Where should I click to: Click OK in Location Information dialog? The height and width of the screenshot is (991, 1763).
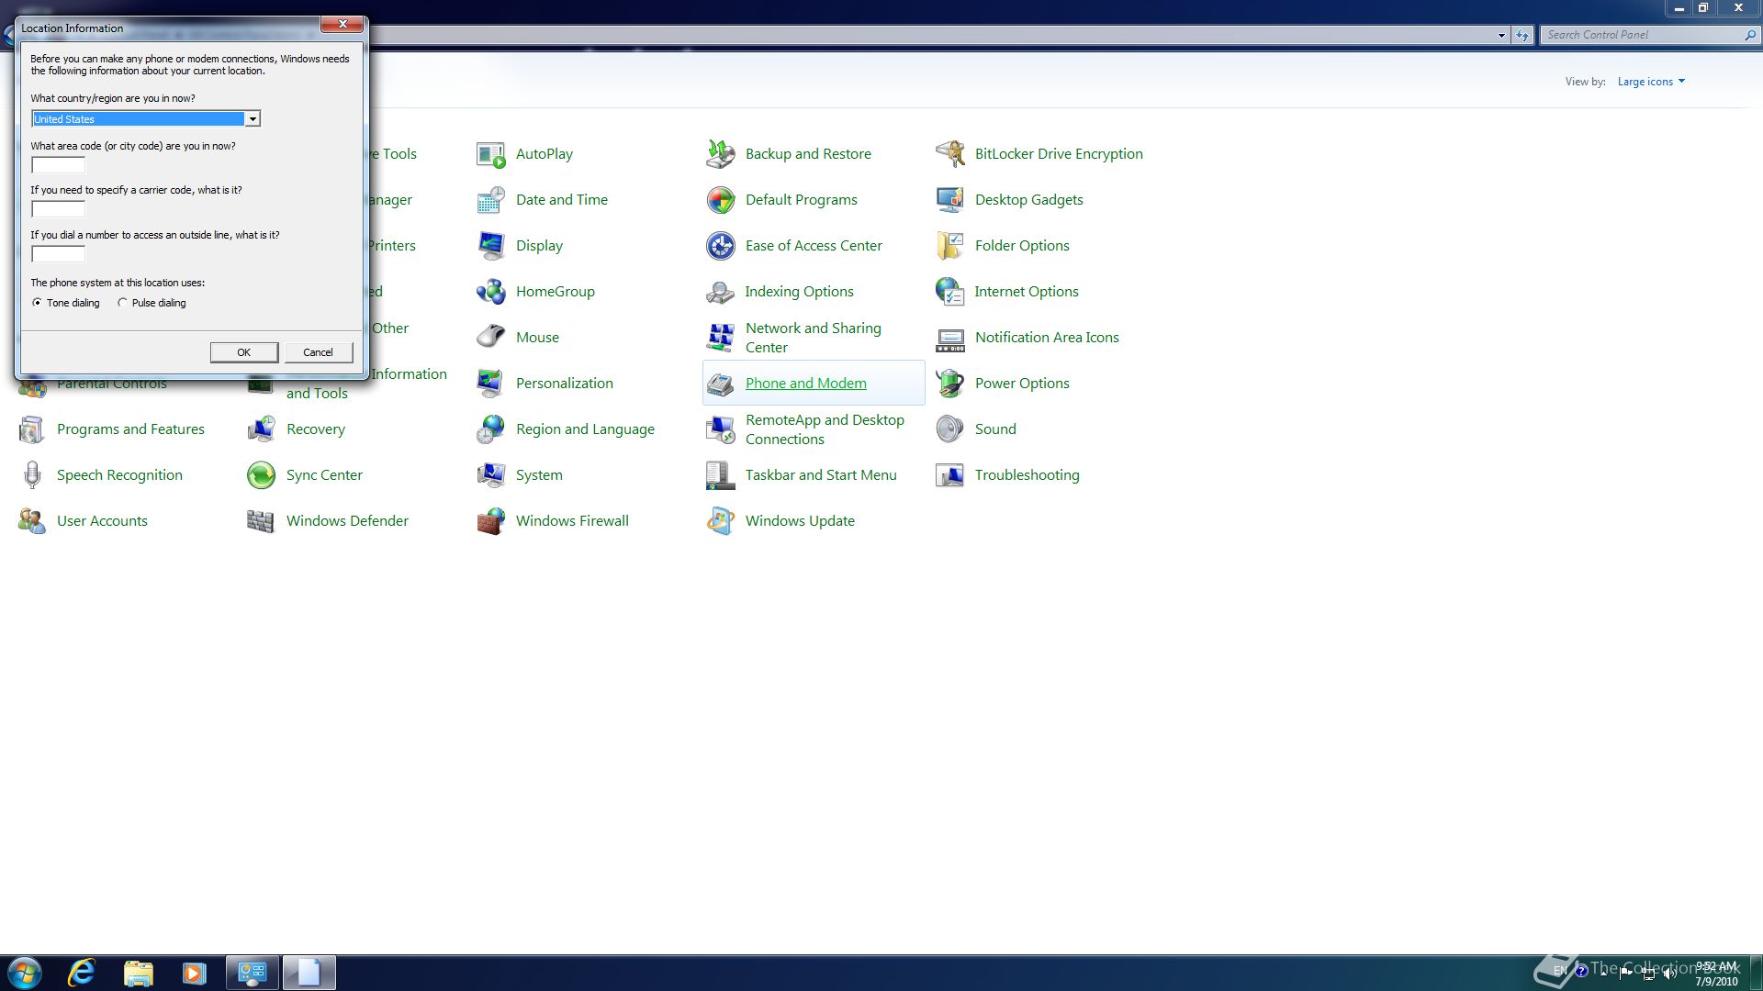tap(243, 352)
